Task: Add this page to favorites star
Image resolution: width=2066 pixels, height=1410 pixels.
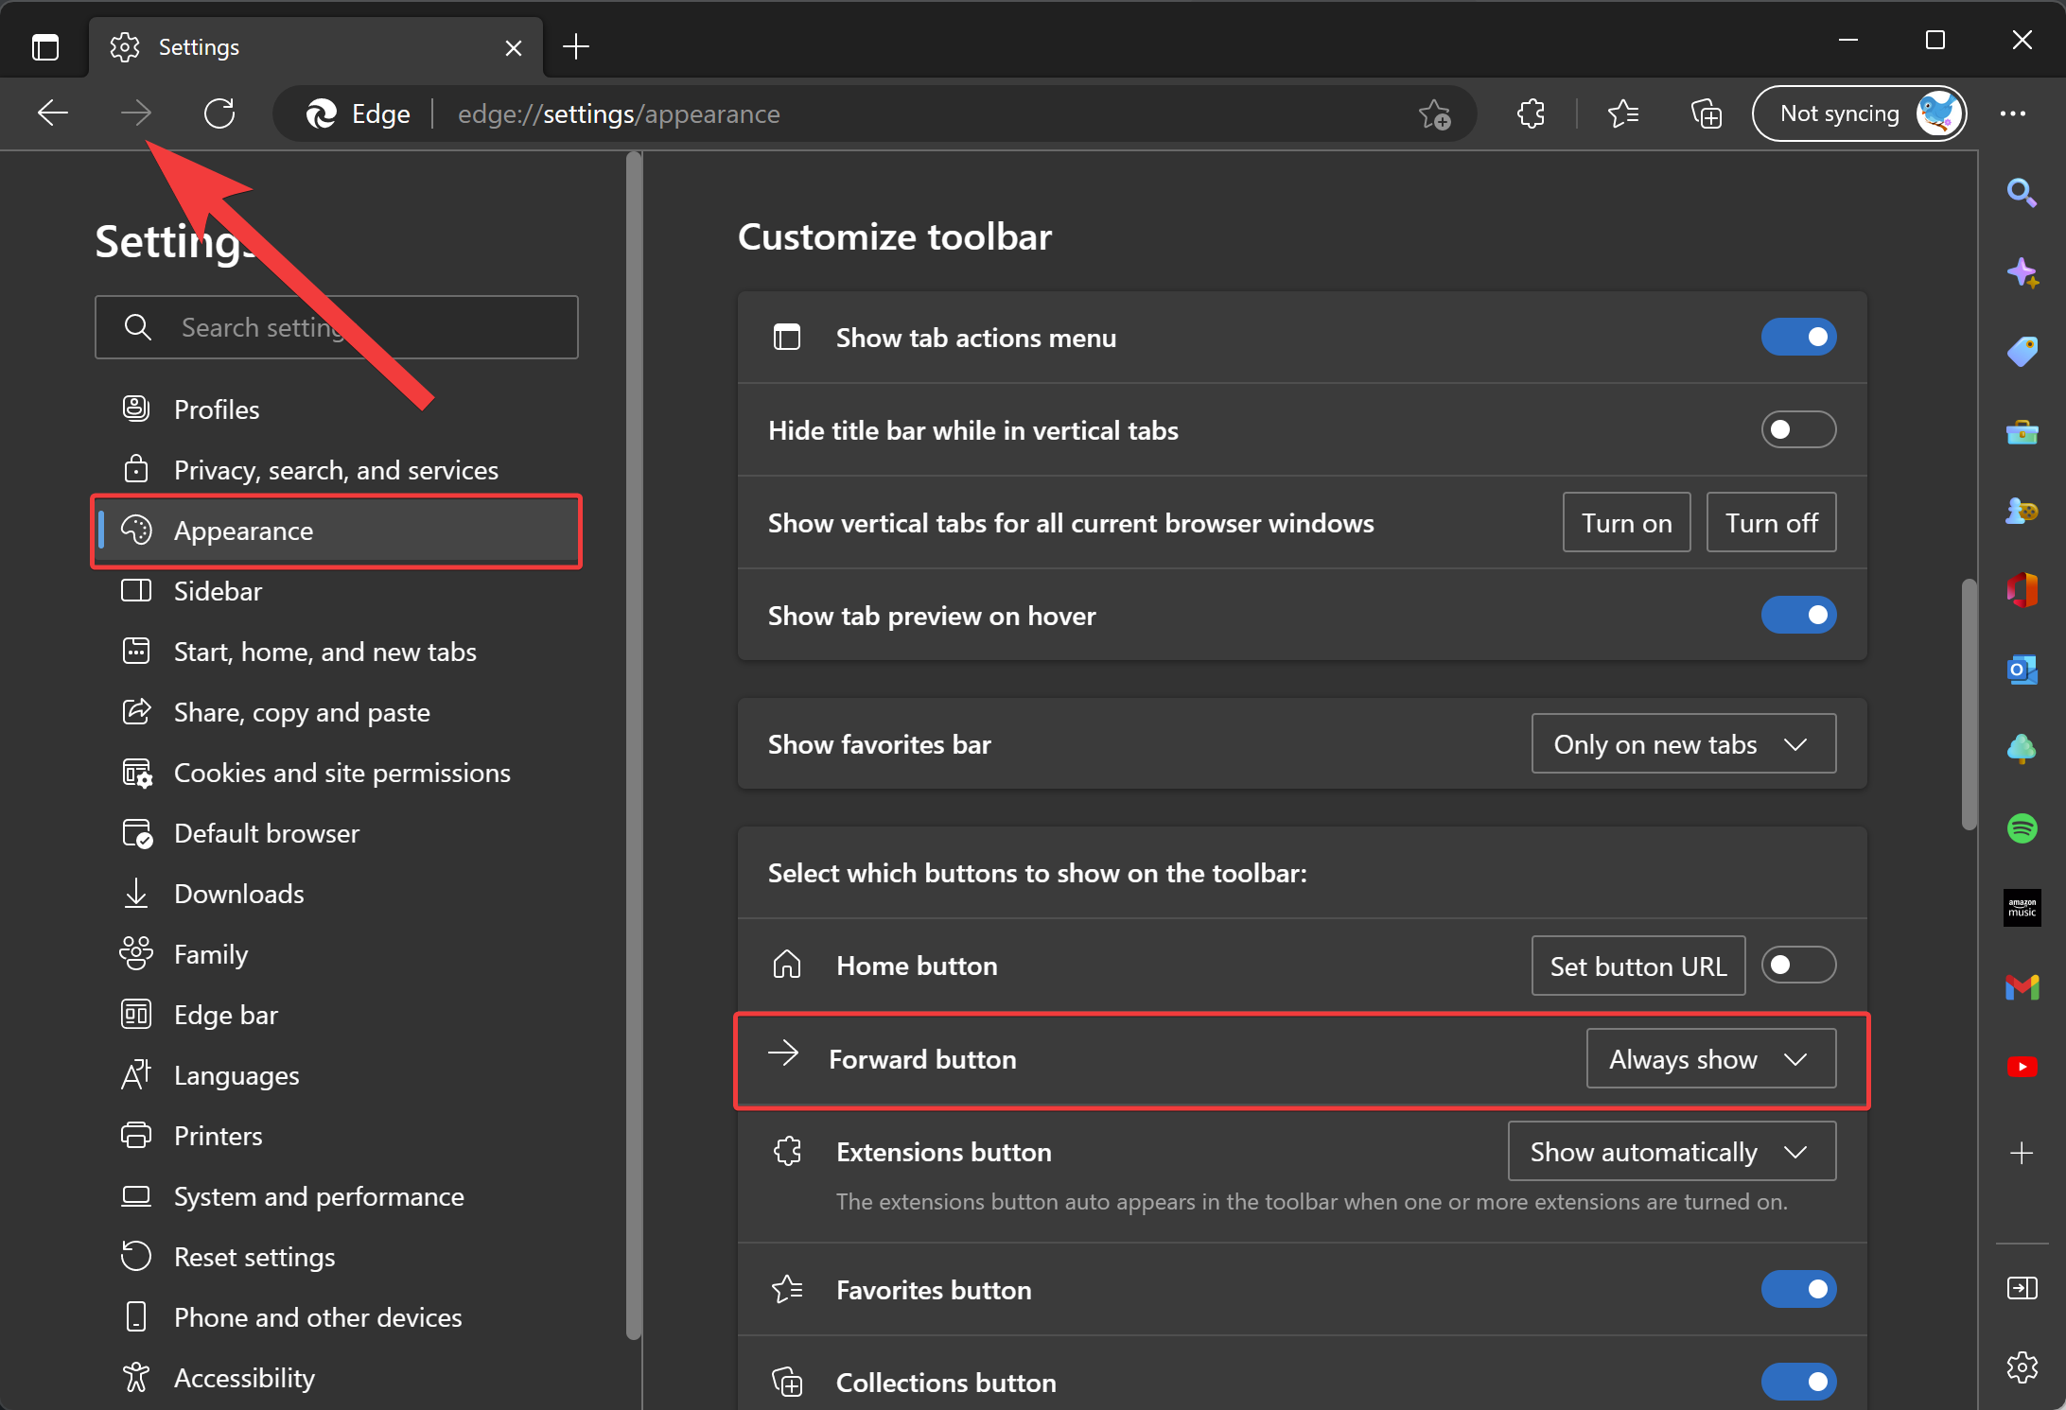Action: (1435, 114)
